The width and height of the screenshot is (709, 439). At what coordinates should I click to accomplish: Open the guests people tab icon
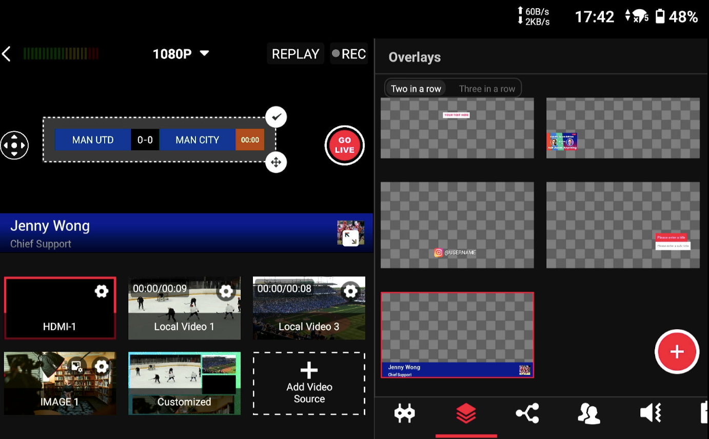click(589, 413)
